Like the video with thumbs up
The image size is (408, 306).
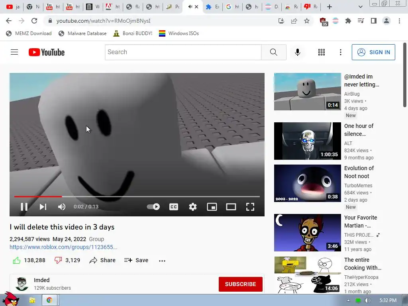click(x=17, y=261)
